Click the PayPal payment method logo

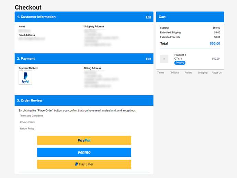(x=25, y=78)
